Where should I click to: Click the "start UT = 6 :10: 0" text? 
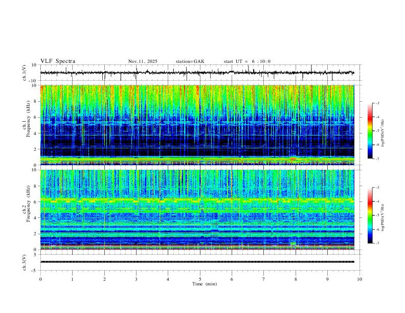pos(247,61)
